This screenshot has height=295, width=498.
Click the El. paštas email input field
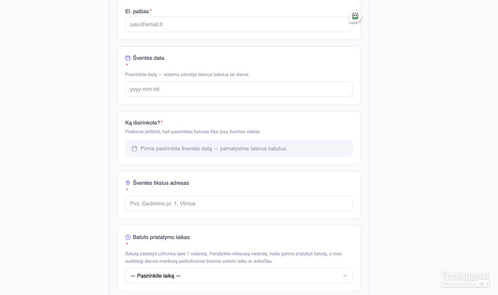point(239,24)
